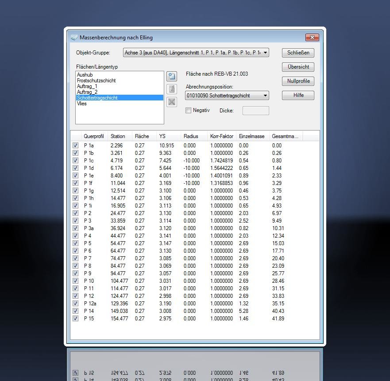
Task: Click station value 84.477
Action: pos(118,266)
